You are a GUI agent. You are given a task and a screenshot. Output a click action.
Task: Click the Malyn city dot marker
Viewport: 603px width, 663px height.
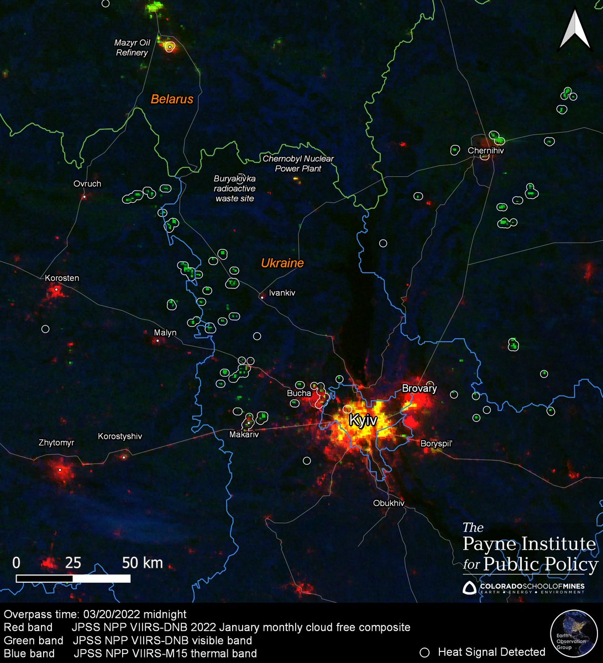click(158, 341)
